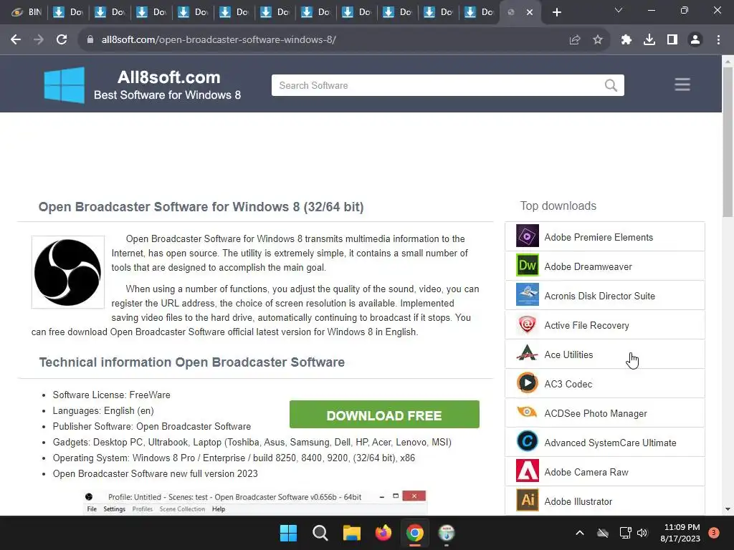Bookmark this page with the star icon
734x550 pixels.
coord(598,40)
